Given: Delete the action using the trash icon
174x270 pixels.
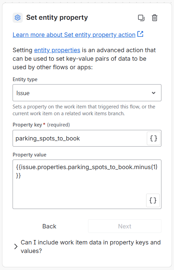Looking at the screenshot, I should (154, 18).
